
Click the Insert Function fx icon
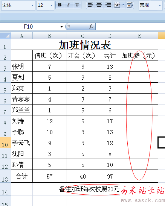pos(91,27)
